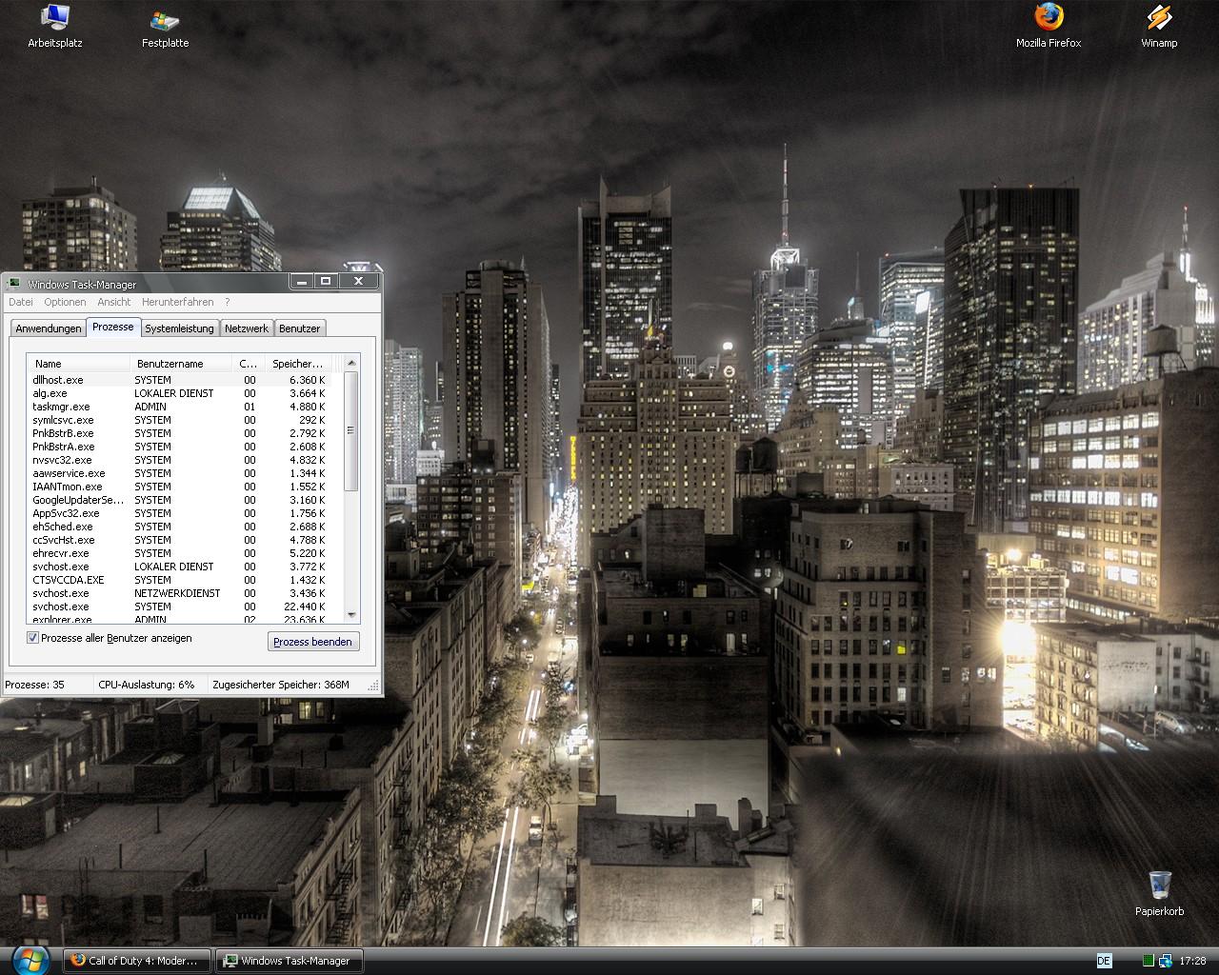Open the Datei menu
The image size is (1219, 975).
pyautogui.click(x=20, y=302)
